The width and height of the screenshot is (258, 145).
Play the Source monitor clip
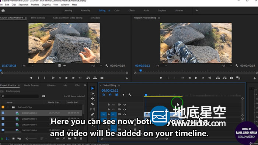click(x=66, y=78)
